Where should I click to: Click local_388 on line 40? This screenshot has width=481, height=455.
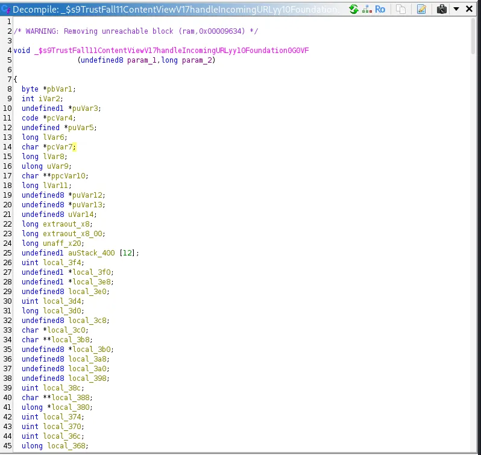70,398
